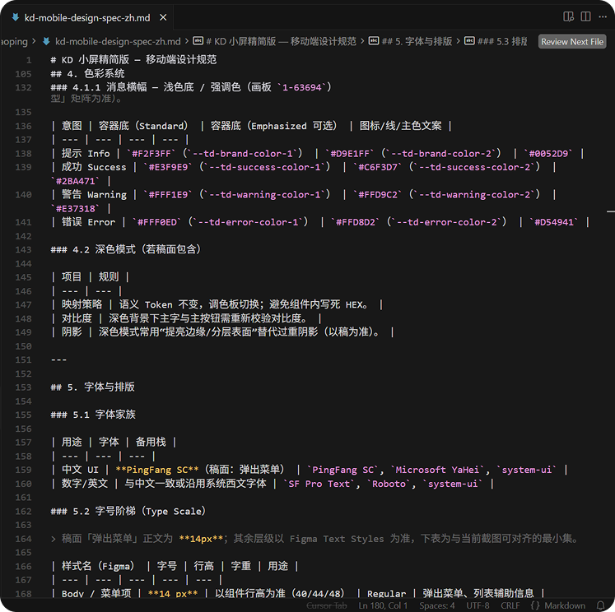Image resolution: width=615 pixels, height=612 pixels.
Task: Place cursor on heading '### 5.1 字体家族'
Action: point(93,414)
